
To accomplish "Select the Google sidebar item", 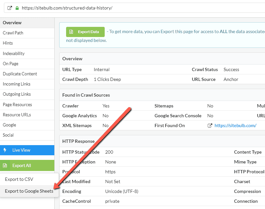I will coord(27,125).
